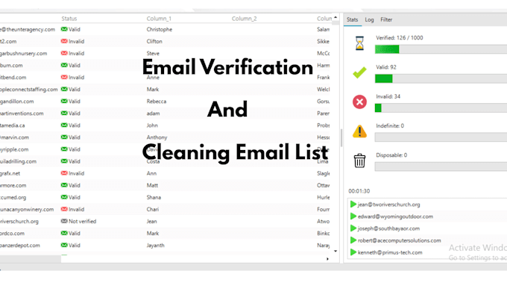Select joseph@southbayaor.com in the queue list
507x286 pixels.
[x=388, y=229]
